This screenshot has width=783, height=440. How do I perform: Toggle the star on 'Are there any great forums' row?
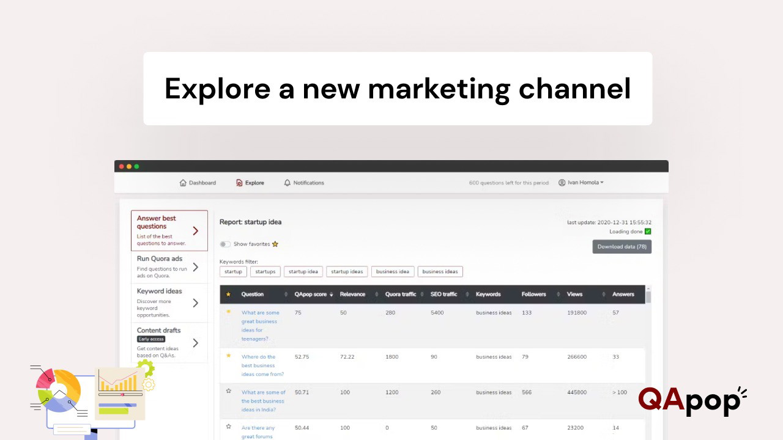tap(229, 427)
